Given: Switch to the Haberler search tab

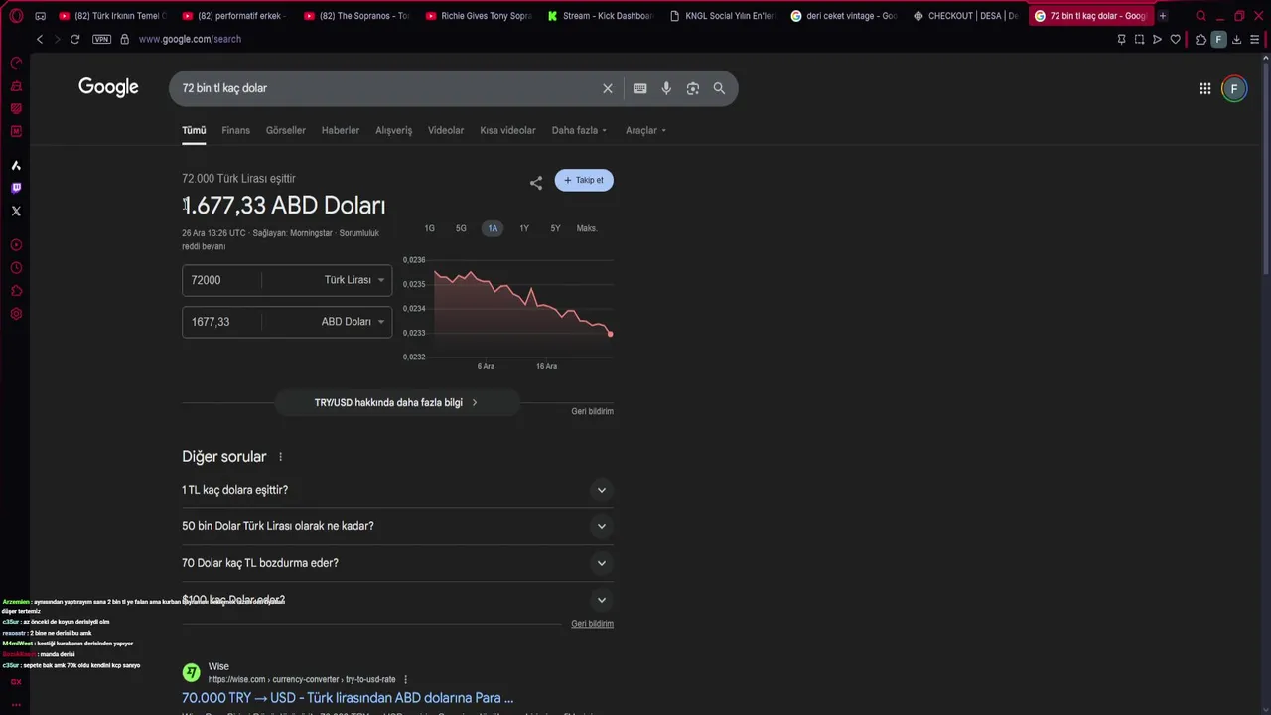Looking at the screenshot, I should click(x=341, y=130).
